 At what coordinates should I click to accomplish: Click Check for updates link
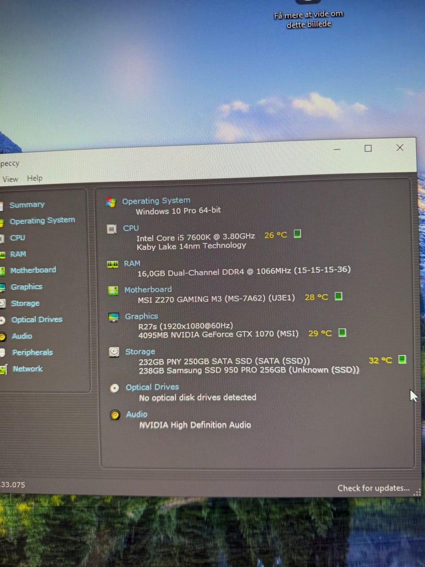click(x=374, y=488)
